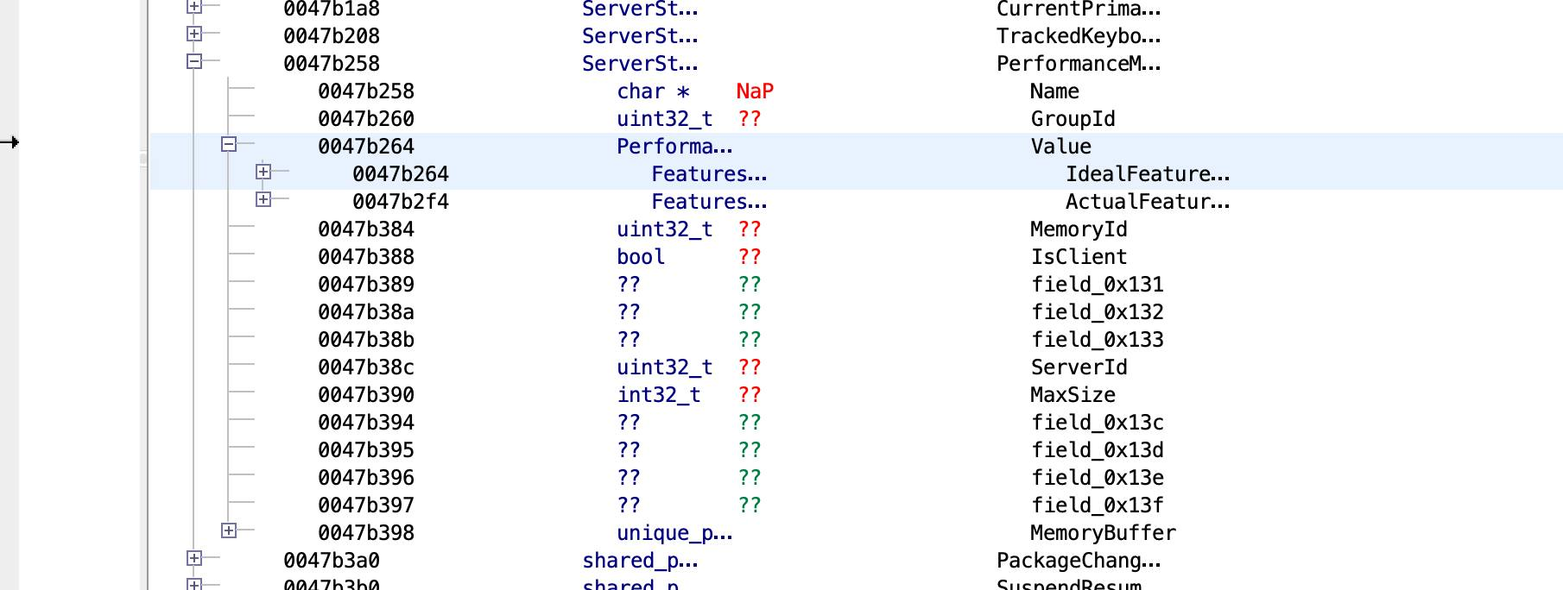
Task: Expand the ActualFeatur... row at 0047b2f4
Action: [x=263, y=199]
